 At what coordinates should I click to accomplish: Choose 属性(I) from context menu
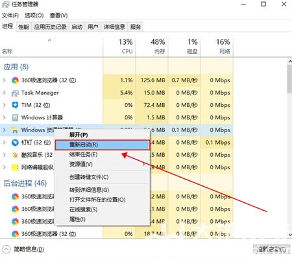coord(102,220)
